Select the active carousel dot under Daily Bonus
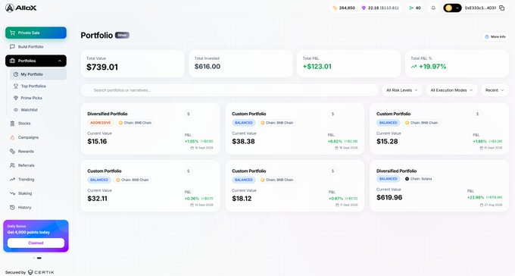The height and width of the screenshot is (276, 515). pos(39,259)
